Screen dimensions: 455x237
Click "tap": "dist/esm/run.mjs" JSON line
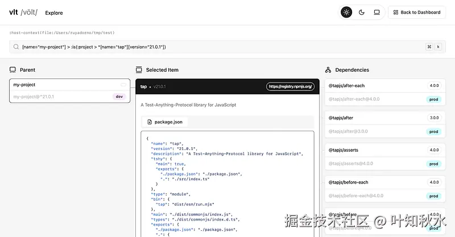[x=185, y=204]
